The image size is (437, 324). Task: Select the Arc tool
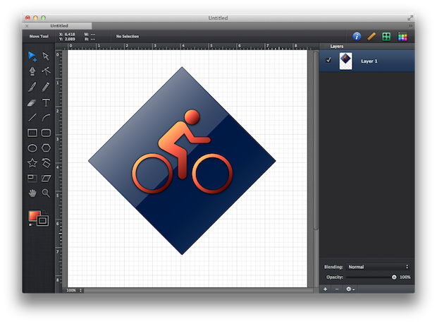click(46, 117)
